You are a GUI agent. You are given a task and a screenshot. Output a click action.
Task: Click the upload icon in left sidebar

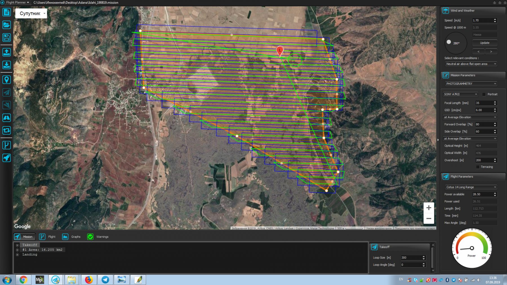(6, 52)
